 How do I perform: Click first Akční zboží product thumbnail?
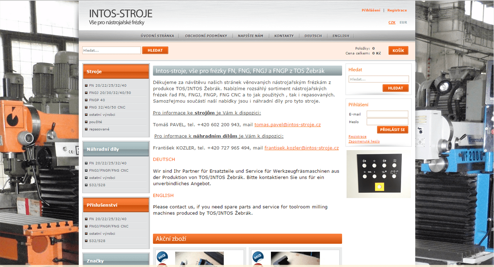coord(199,259)
